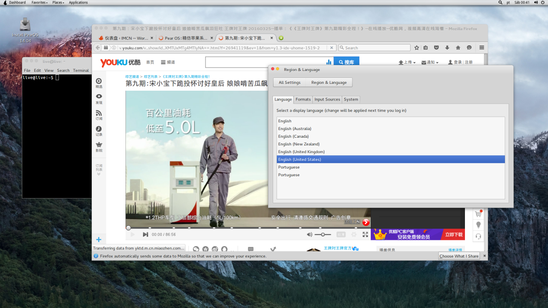
Task: Mute the video player speaker icon
Action: [x=309, y=234]
